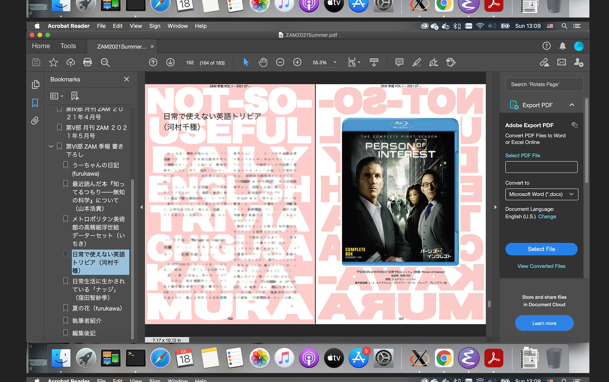Open Acrobat help question icon
The width and height of the screenshot is (609, 382).
(x=547, y=46)
